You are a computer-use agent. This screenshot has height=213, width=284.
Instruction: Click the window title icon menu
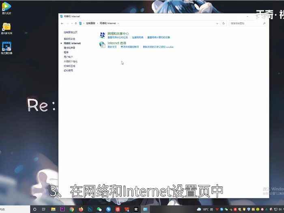coord(61,16)
